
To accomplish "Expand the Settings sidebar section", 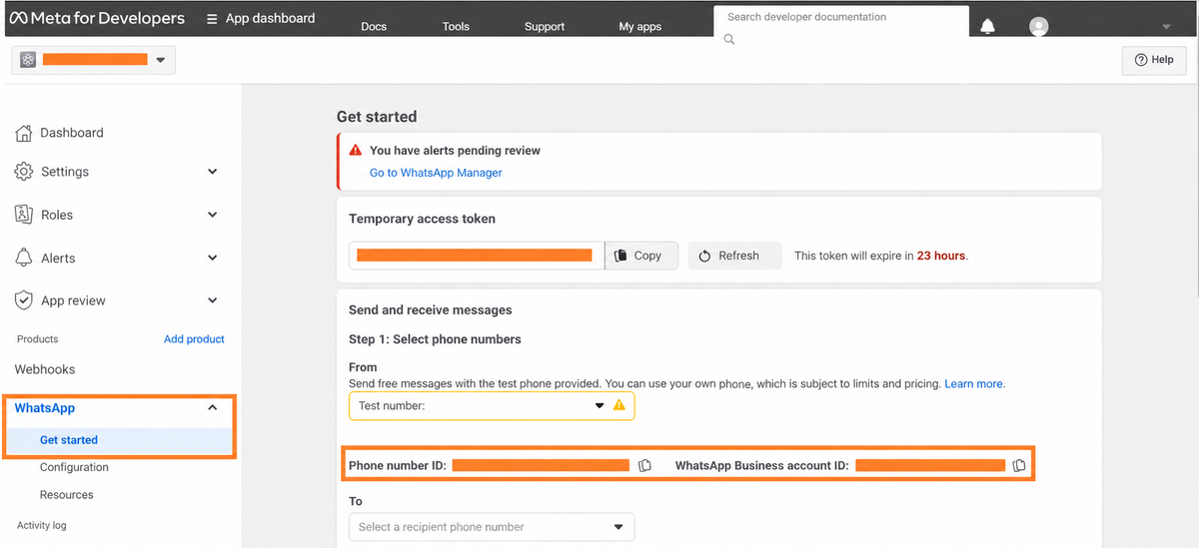I will pos(212,172).
